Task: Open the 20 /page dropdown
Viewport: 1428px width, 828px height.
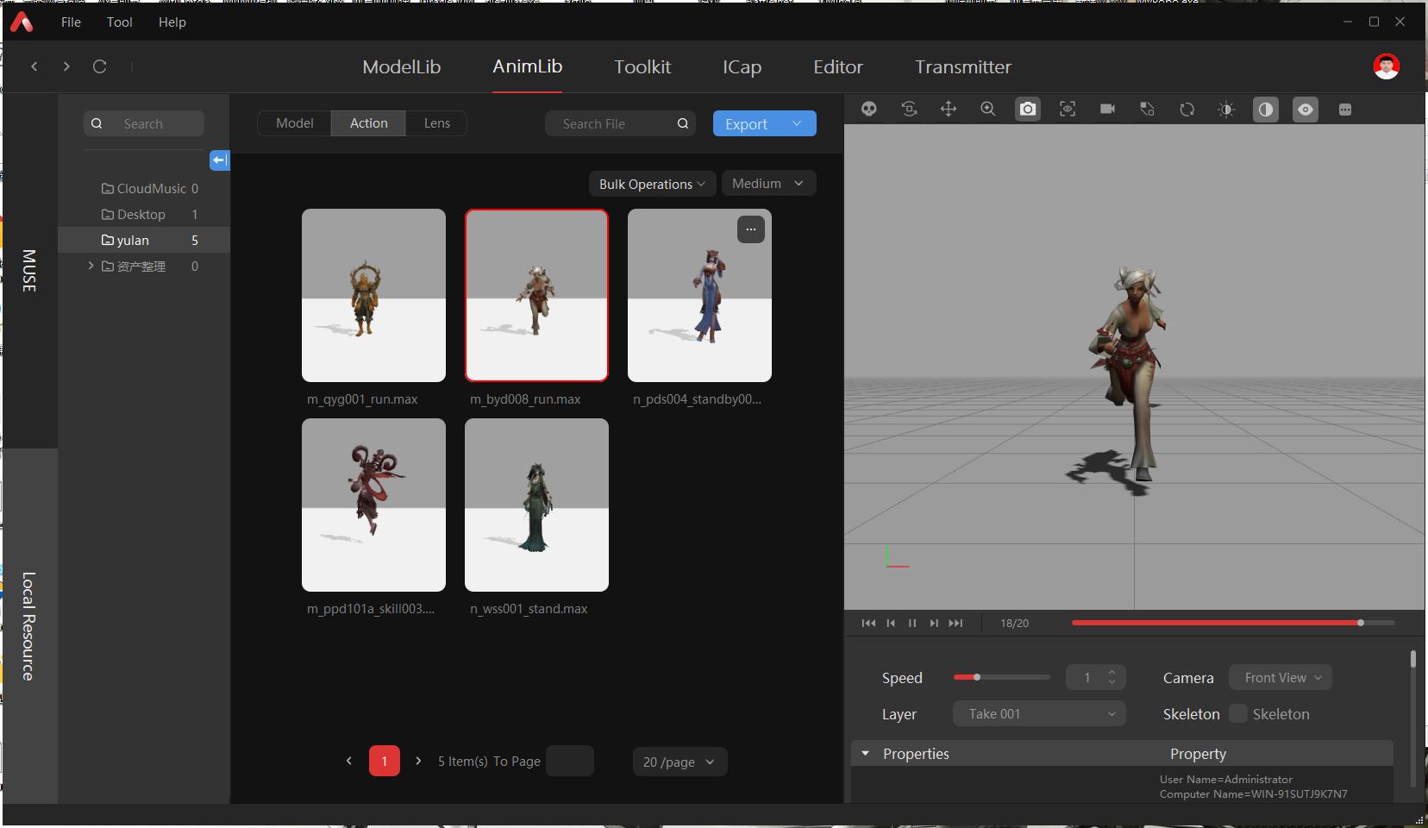Action: click(x=680, y=762)
